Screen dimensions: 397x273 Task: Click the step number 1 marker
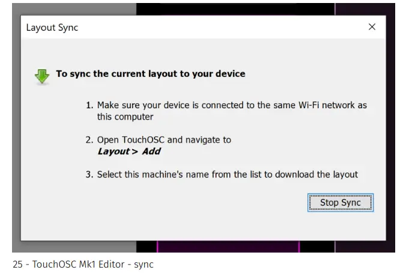click(x=89, y=105)
